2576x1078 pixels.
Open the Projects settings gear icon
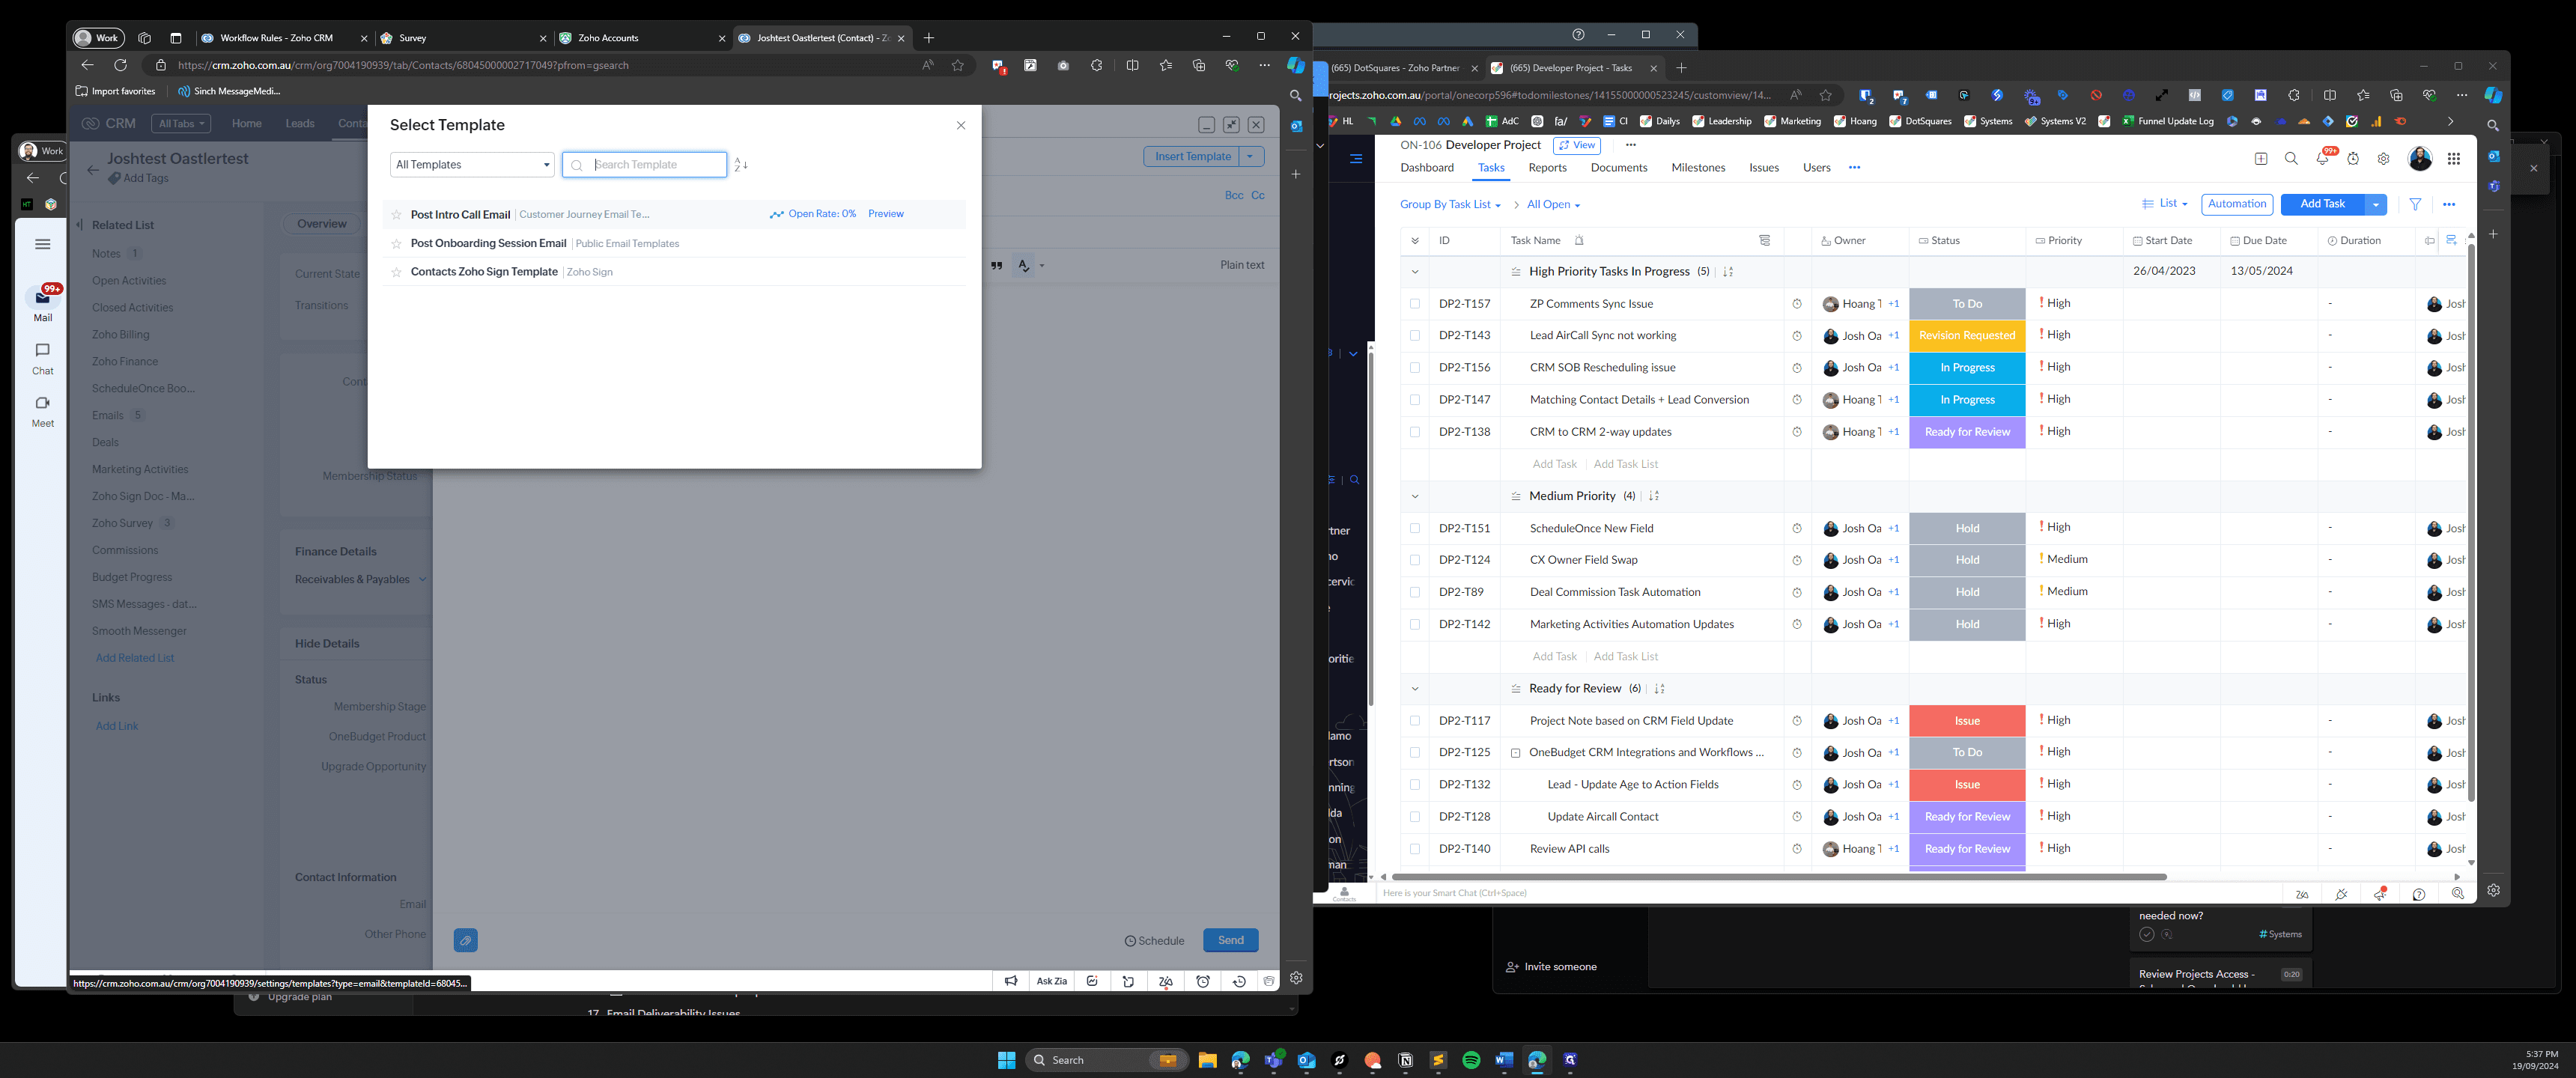(2384, 159)
